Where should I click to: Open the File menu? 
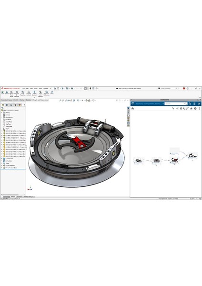(x=23, y=89)
